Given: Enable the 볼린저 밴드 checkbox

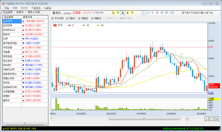Looking at the screenshot, I should coord(117,18).
